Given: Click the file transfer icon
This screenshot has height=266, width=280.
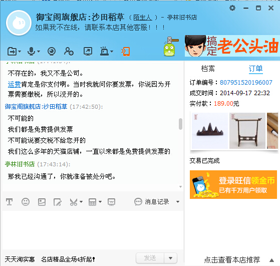Looking at the screenshot, I should click(x=12, y=52).
